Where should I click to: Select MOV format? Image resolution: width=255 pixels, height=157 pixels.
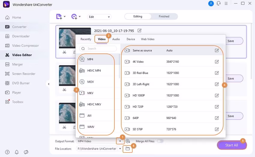point(97,82)
